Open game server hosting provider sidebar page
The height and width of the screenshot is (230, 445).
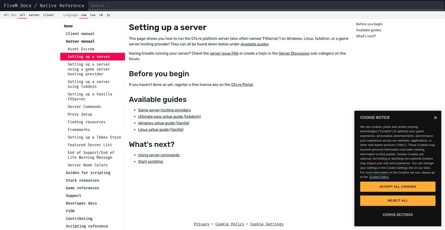point(89,69)
